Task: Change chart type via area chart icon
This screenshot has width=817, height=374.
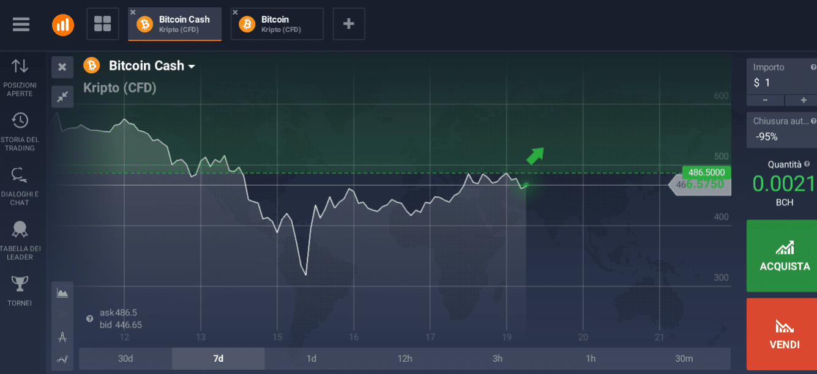Action: coord(62,293)
